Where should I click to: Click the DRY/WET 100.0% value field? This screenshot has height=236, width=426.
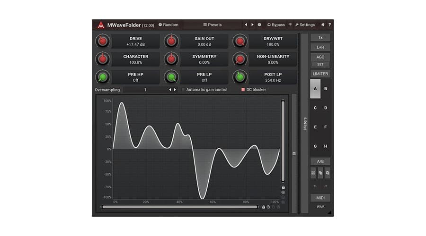(x=273, y=41)
